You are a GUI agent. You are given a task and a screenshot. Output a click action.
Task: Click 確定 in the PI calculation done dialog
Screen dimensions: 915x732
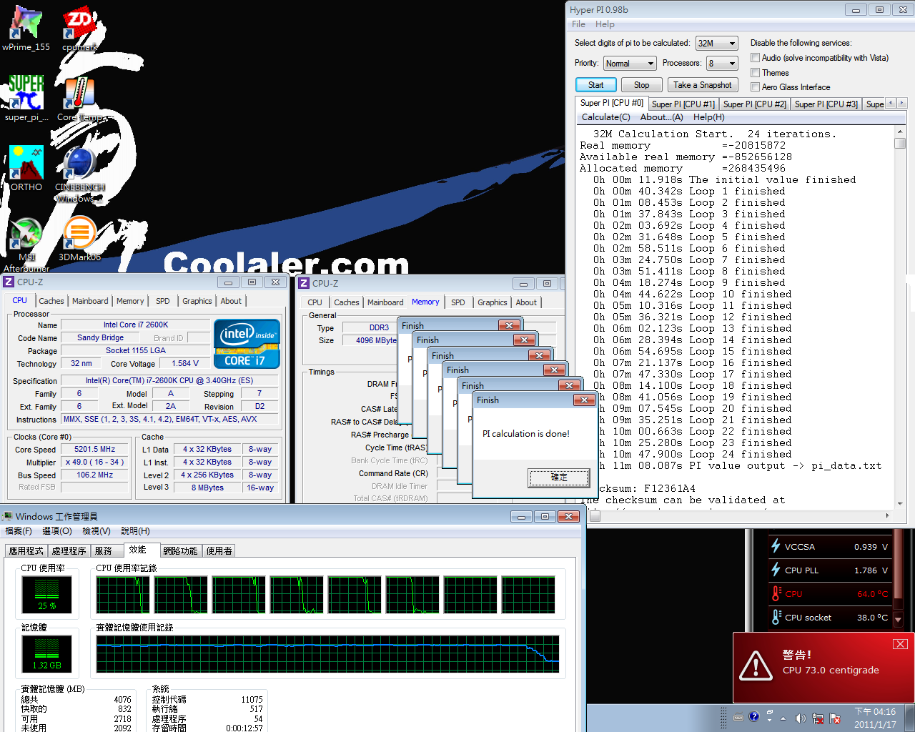click(x=559, y=477)
